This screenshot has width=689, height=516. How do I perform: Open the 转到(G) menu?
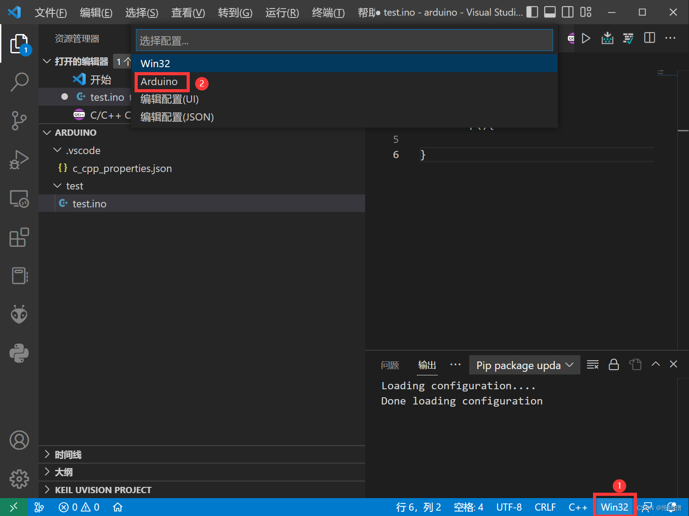(235, 13)
